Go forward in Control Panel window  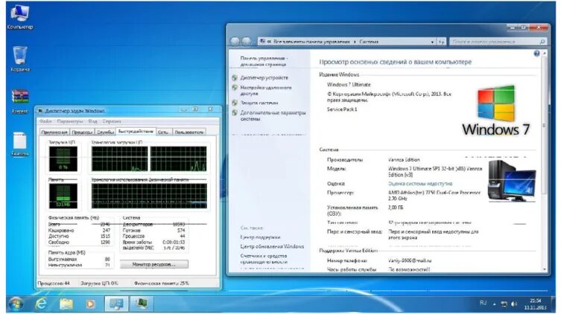[x=246, y=42]
